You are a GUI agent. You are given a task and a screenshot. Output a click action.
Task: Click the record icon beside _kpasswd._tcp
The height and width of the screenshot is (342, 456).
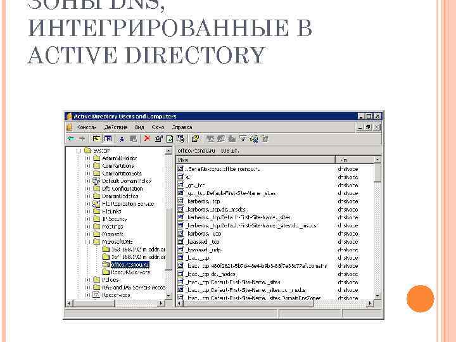coord(180,242)
